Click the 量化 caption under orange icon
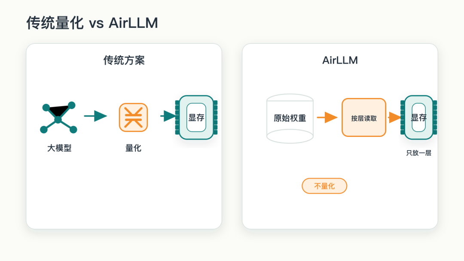Image resolution: width=464 pixels, height=261 pixels. pos(133,148)
